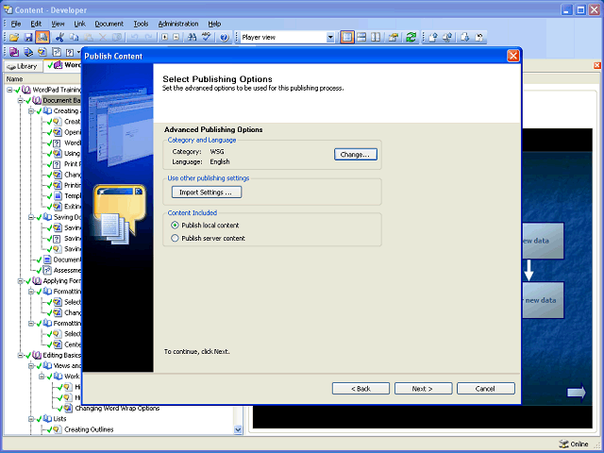
Task: Select the horizontal split view layout
Action: 361,38
